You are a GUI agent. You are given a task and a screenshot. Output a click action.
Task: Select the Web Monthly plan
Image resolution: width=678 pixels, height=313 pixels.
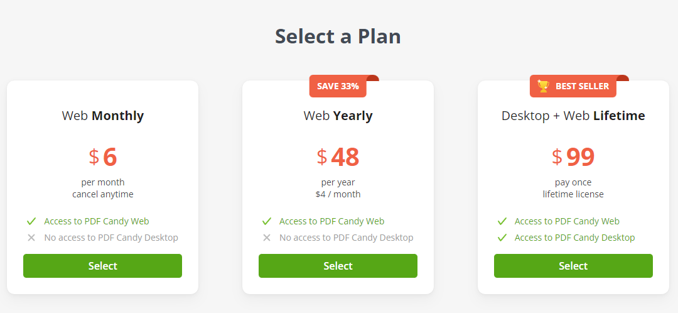tap(102, 266)
